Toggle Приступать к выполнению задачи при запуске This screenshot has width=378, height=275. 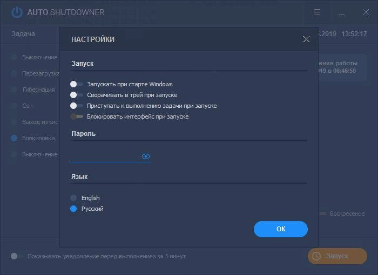[77, 106]
